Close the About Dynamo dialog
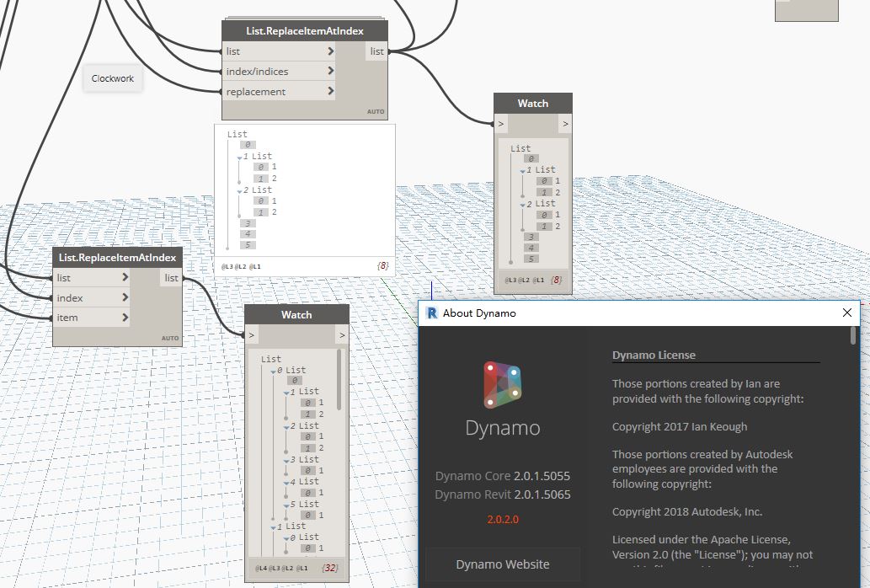The width and height of the screenshot is (870, 588). coord(846,313)
